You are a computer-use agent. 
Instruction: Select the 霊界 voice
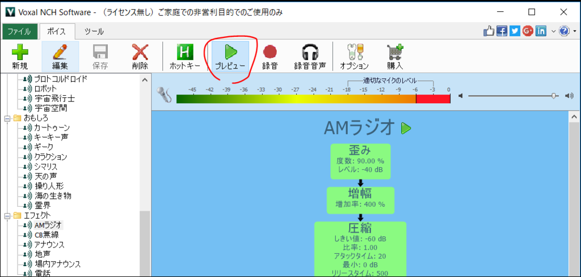(42, 205)
